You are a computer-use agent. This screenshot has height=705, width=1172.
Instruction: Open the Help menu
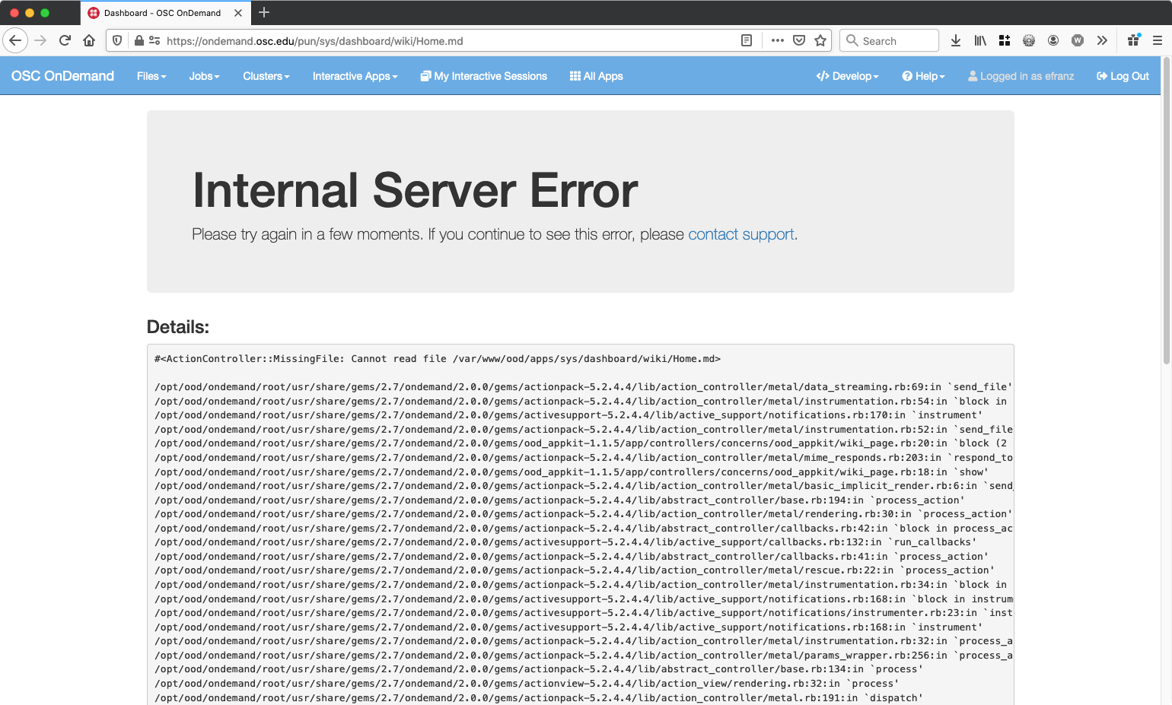923,75
